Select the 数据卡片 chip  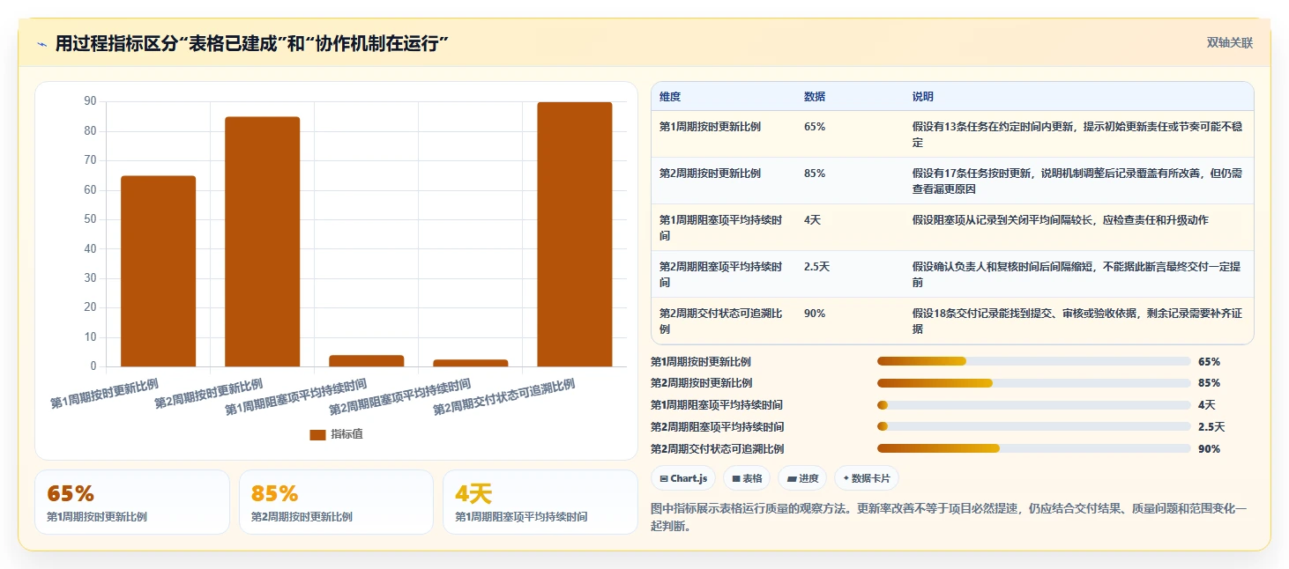pos(867,478)
